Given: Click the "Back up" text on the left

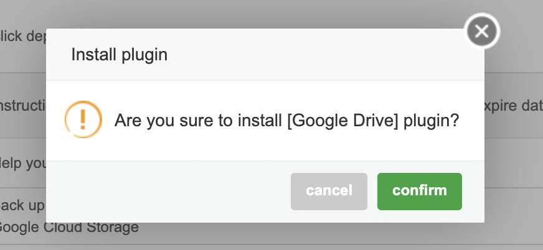Looking at the screenshot, I should [x=23, y=205].
